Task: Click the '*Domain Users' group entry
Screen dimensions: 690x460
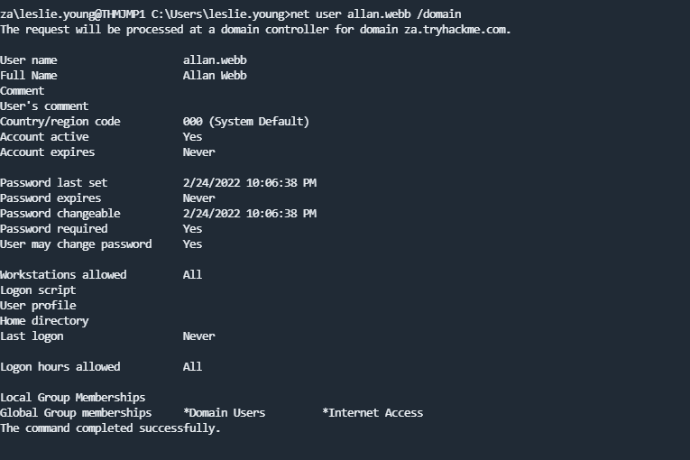Action: click(224, 413)
